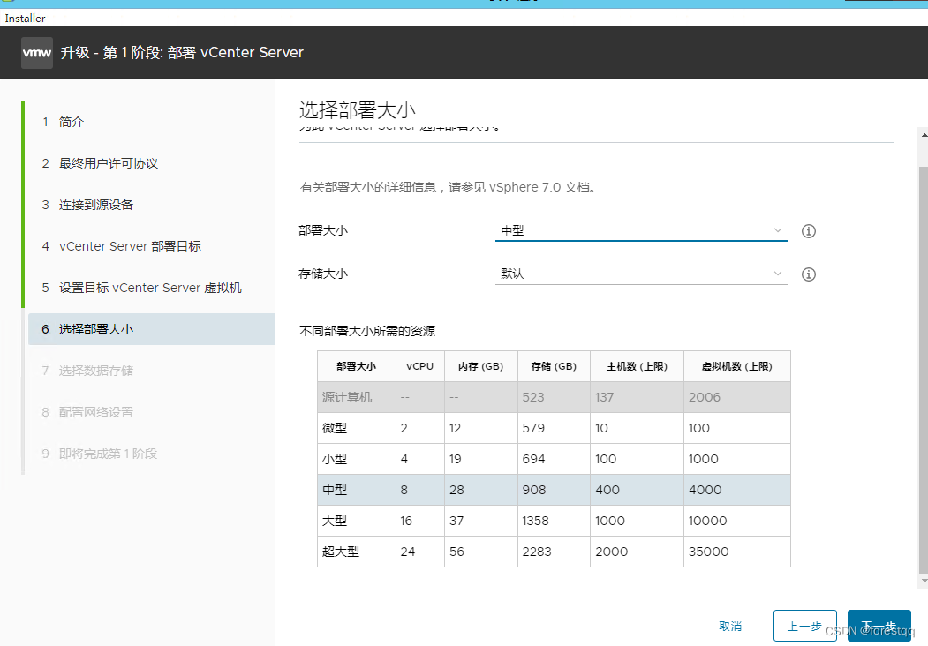Click VM limit value 35000
This screenshot has width=928, height=646.
[x=708, y=552]
